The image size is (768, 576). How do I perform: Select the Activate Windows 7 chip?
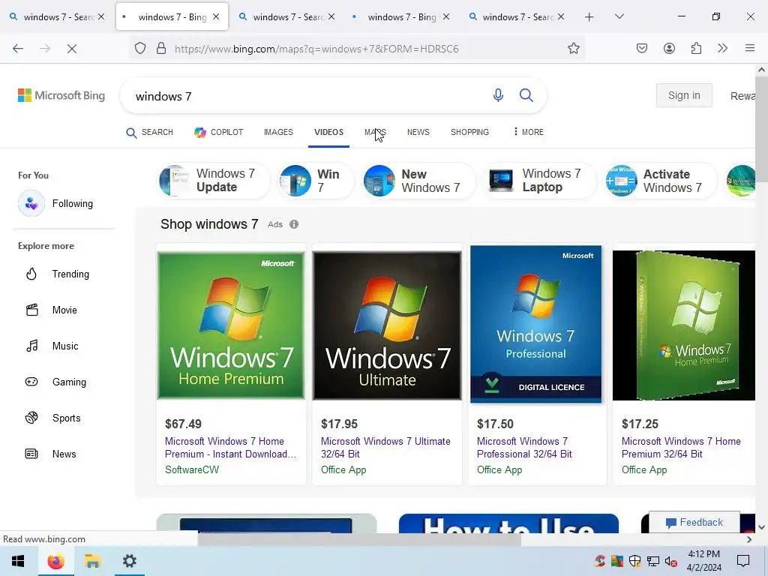point(661,181)
